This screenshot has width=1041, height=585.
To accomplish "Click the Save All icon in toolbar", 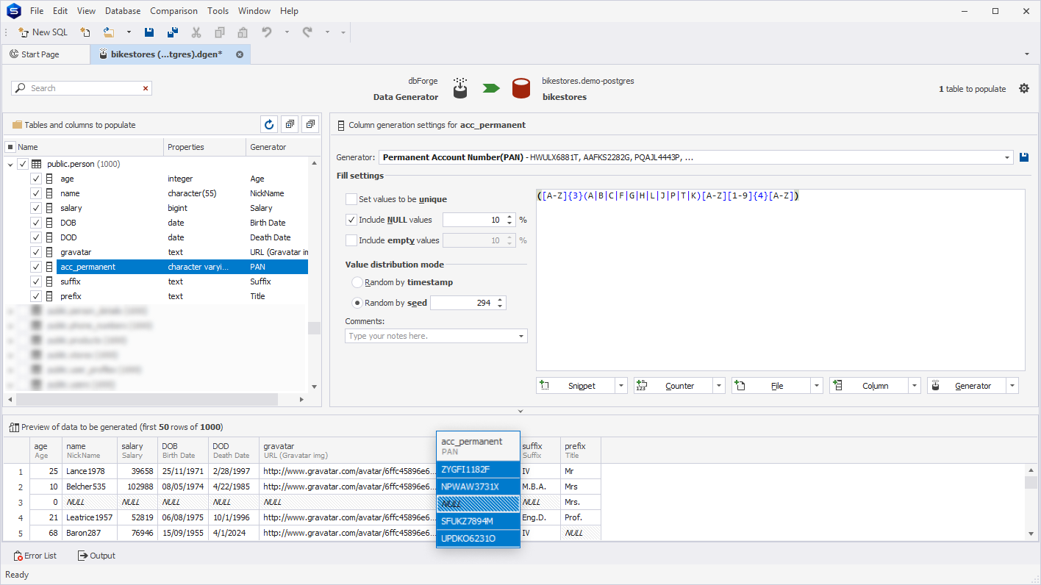I will click(x=173, y=32).
